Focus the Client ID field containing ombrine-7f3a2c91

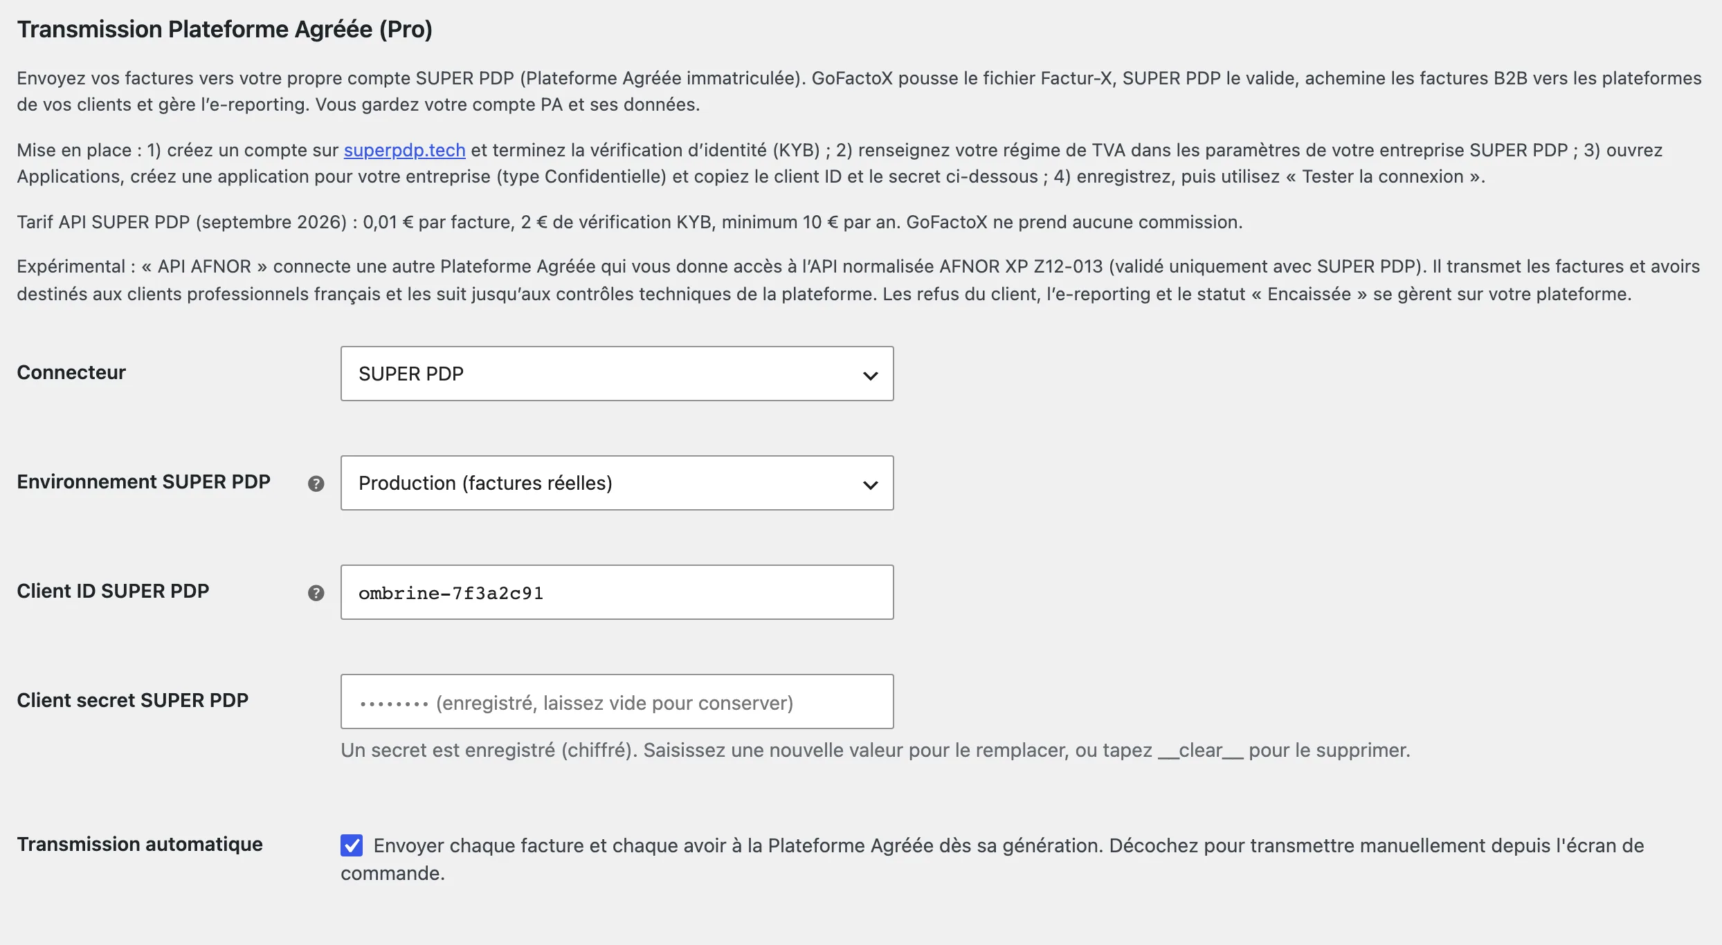[617, 592]
